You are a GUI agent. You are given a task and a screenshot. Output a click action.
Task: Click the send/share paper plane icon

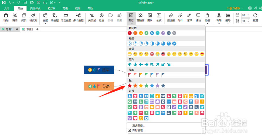pos(255,8)
